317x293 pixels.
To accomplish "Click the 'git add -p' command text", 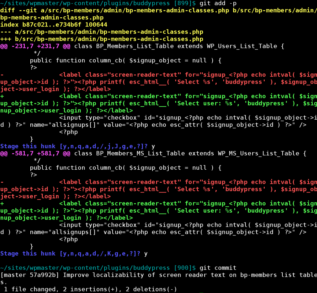I will tap(218, 3).
